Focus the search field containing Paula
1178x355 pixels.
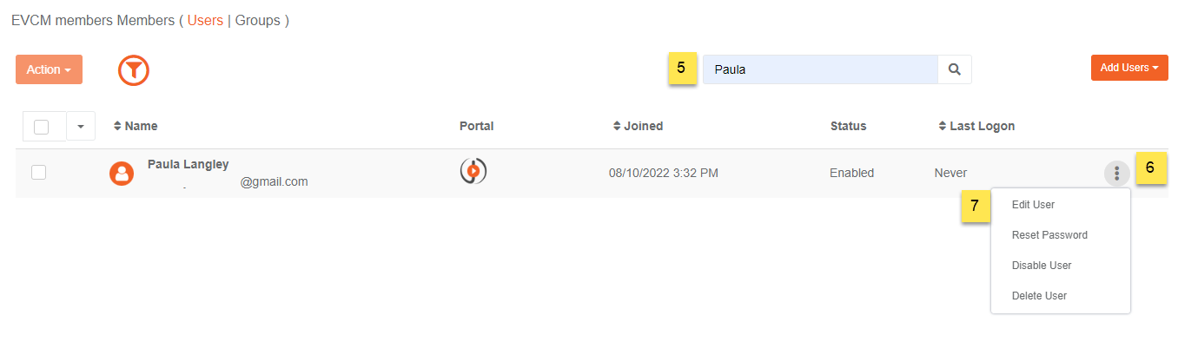pos(820,69)
